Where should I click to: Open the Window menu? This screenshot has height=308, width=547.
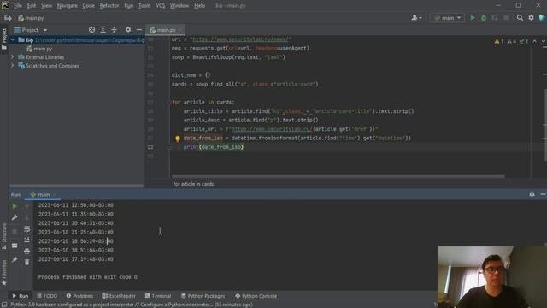[x=179, y=6]
